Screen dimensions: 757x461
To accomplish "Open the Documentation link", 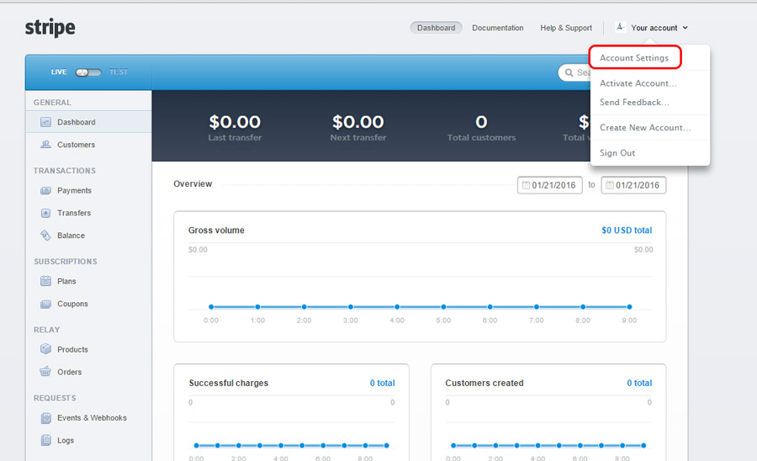I will (498, 28).
